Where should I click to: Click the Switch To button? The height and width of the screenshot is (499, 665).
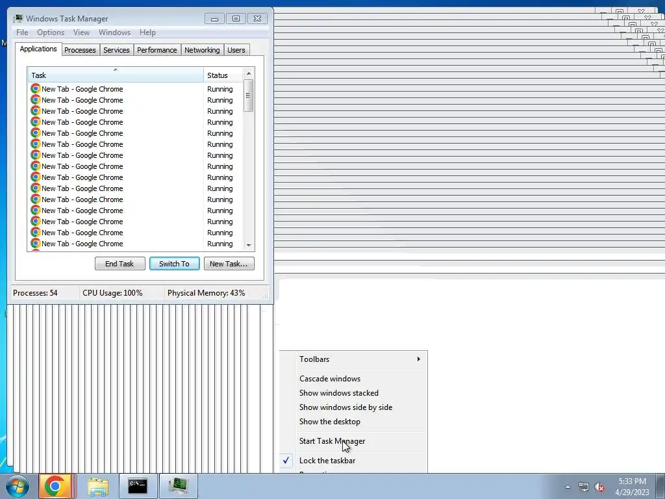174,264
